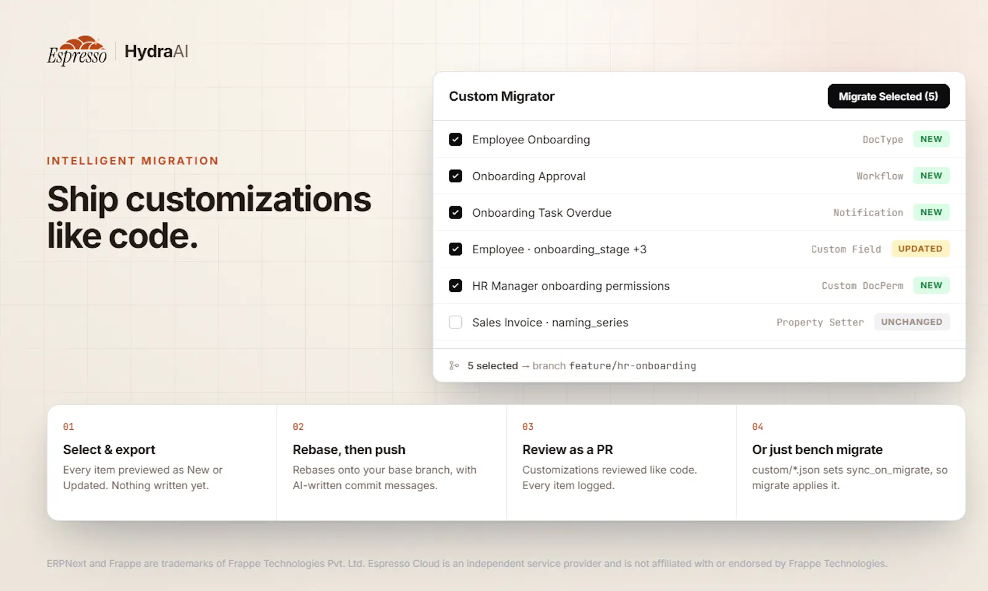Click the Custom DocPerm type label
Image resolution: width=988 pixels, height=591 pixels.
[863, 285]
